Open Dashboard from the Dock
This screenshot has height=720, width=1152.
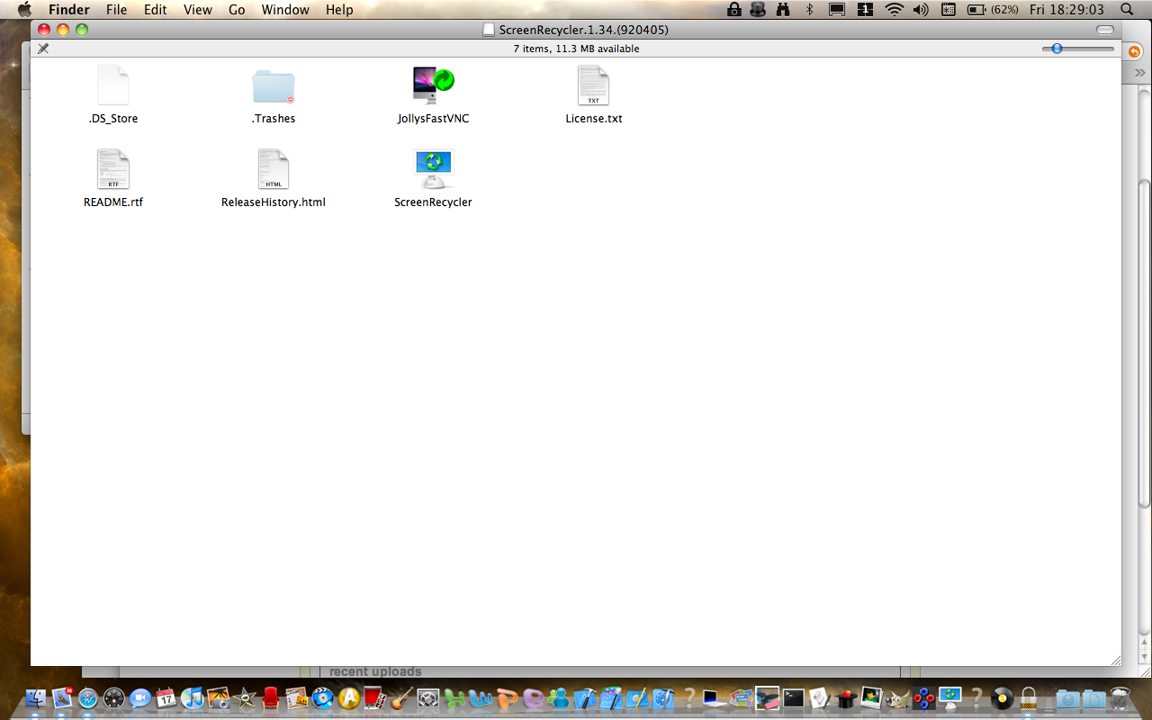click(x=113, y=697)
